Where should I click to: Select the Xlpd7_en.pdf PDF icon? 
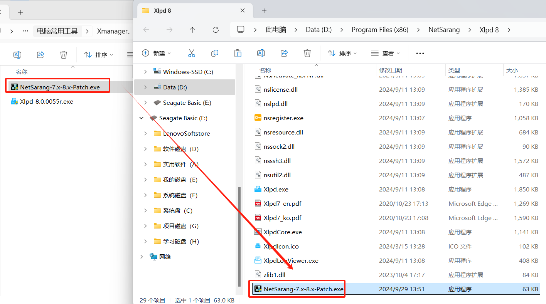tap(258, 203)
